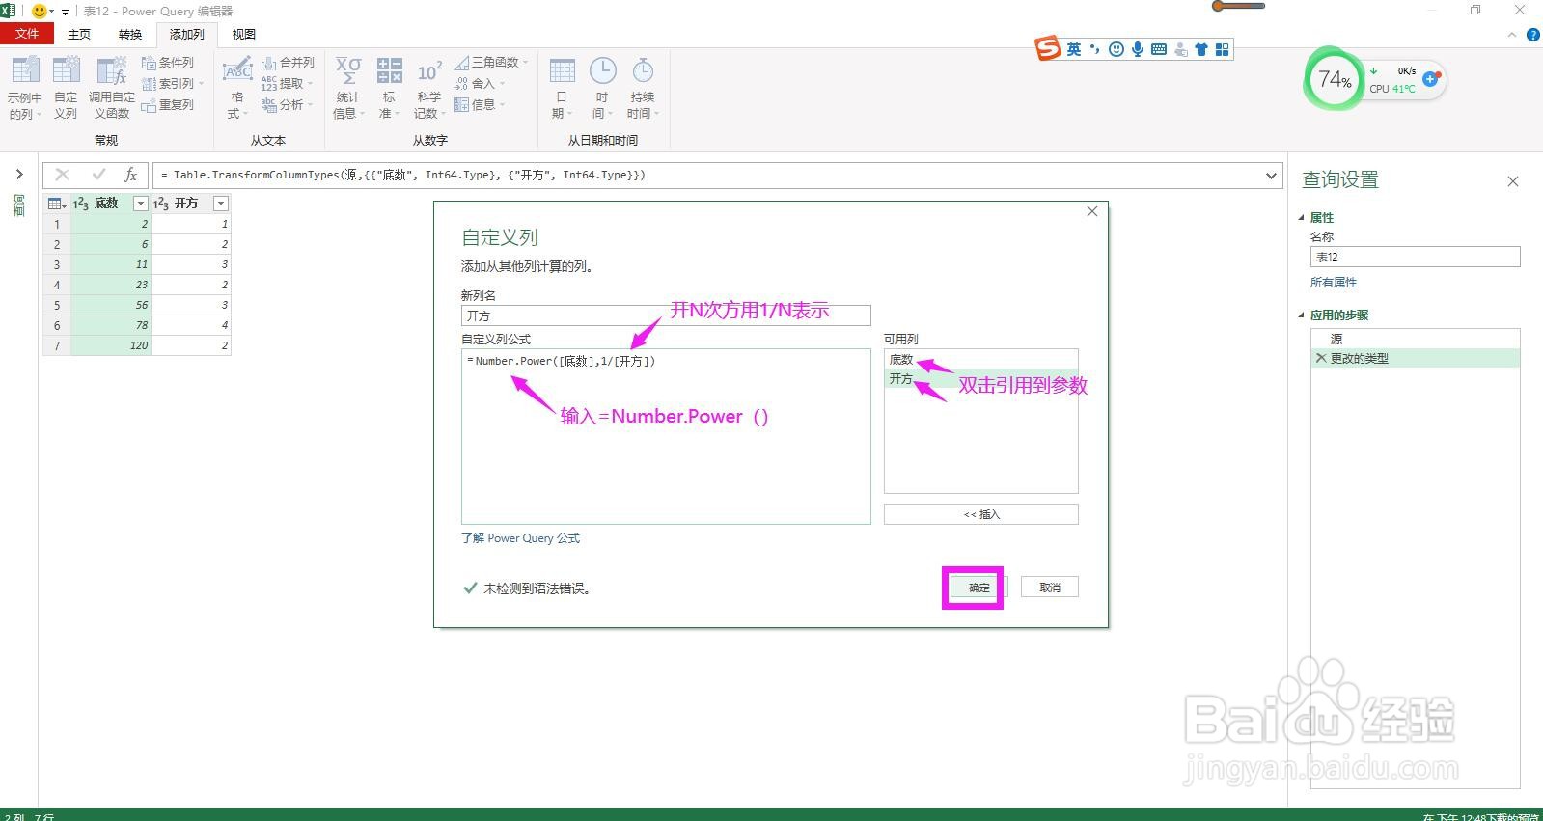Click the Sogou soft keyboard icon
Image resolution: width=1543 pixels, height=821 pixels.
pyautogui.click(x=1159, y=49)
